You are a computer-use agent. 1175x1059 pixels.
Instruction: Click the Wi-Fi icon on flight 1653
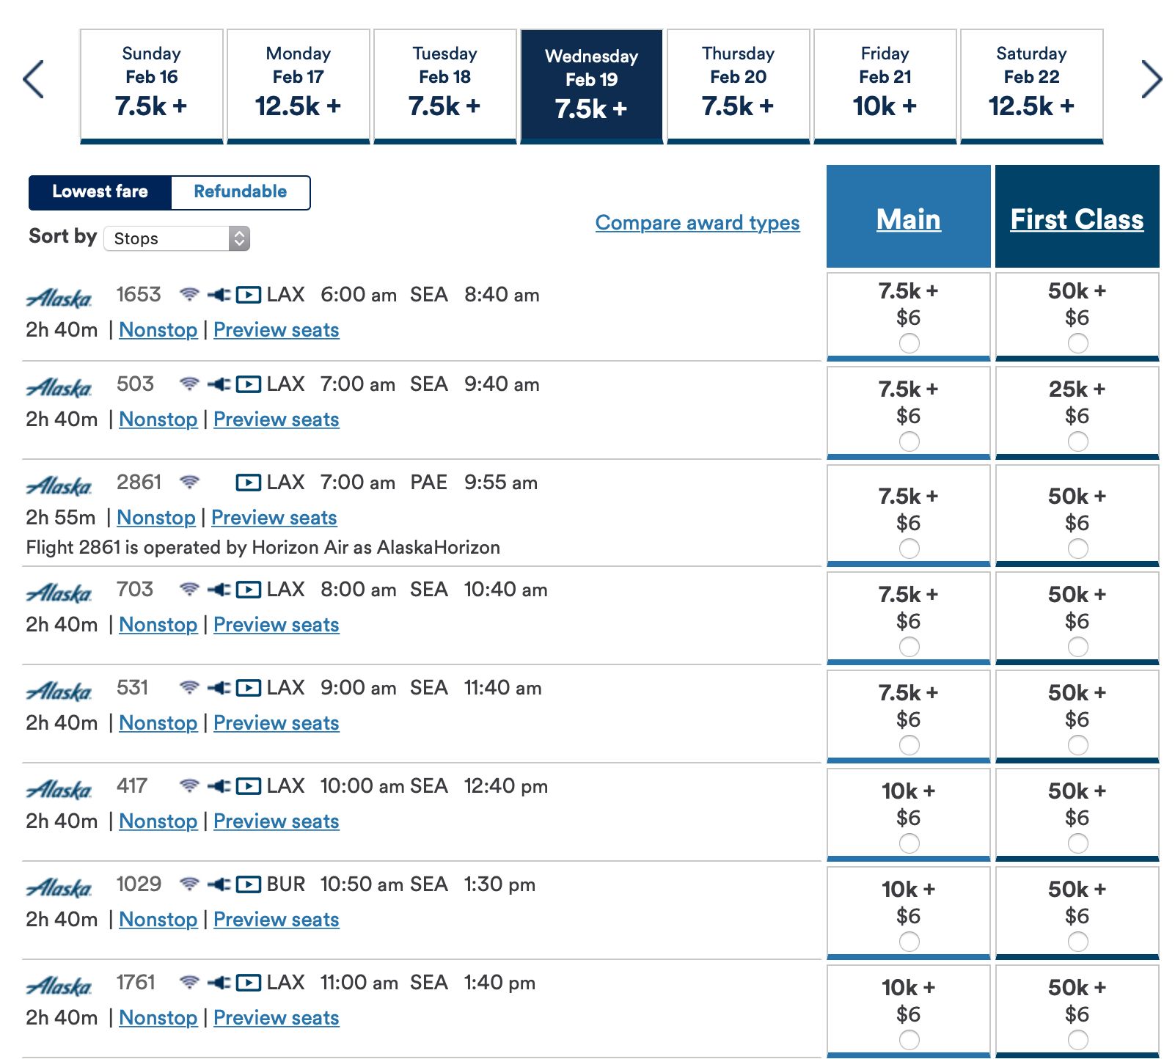(x=191, y=294)
